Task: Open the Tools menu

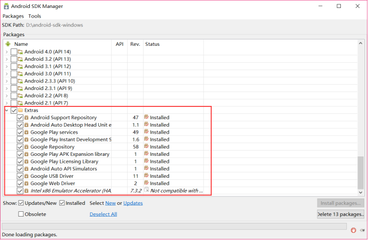Action: click(35, 16)
